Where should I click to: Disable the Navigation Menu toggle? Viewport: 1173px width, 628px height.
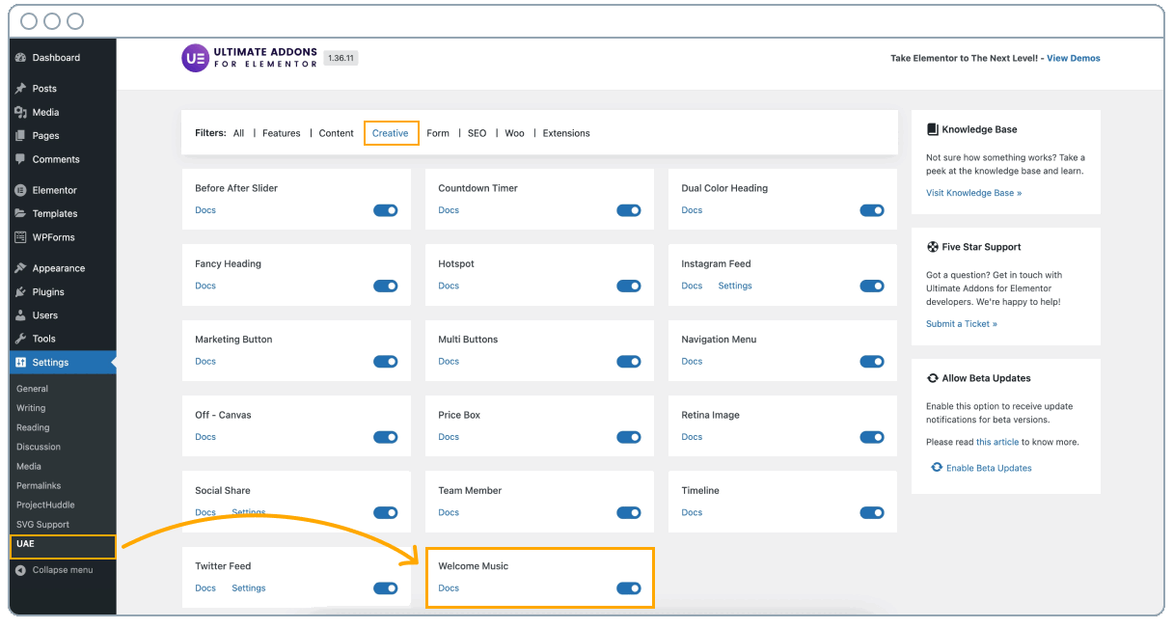(x=872, y=362)
